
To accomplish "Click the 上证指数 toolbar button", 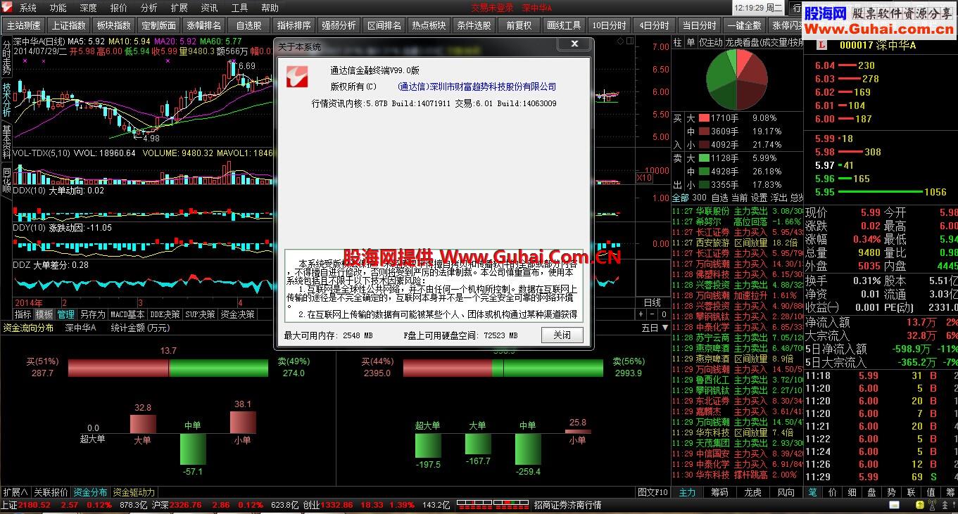I will 69,25.
